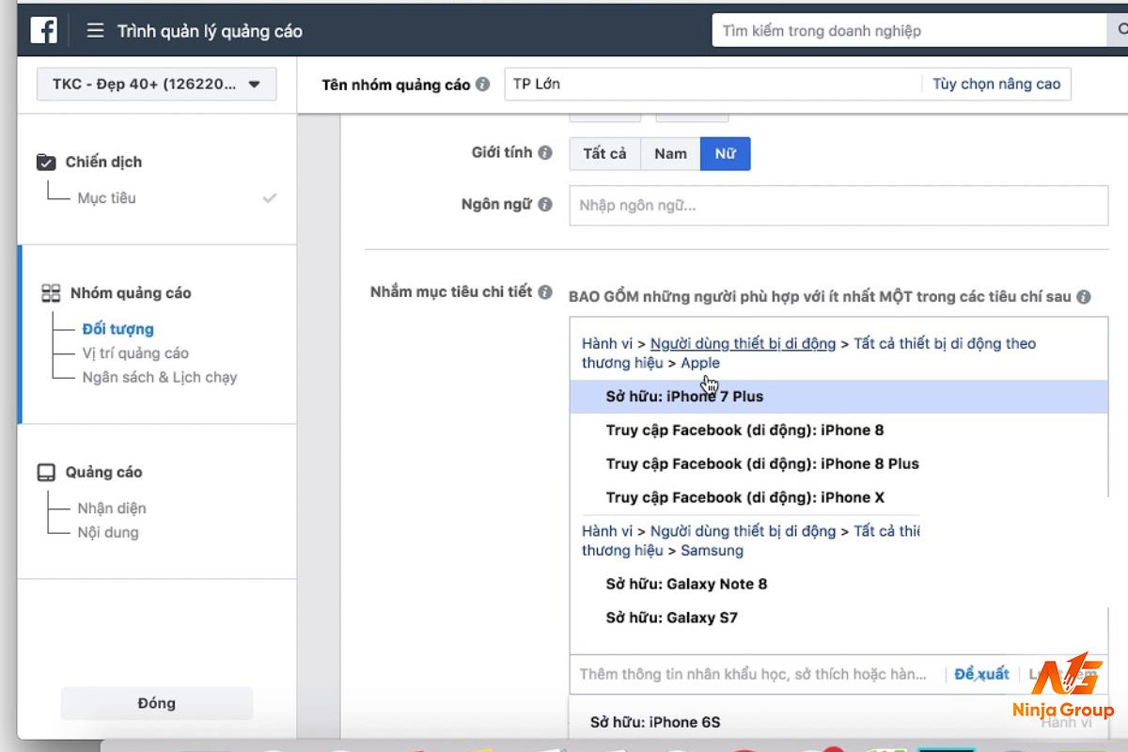Image resolution: width=1128 pixels, height=752 pixels.
Task: Click the info icon next to Ngôn ngữ
Action: [545, 204]
